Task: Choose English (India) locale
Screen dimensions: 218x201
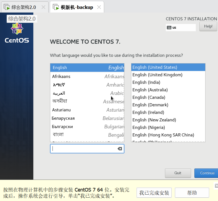Action: [168, 82]
